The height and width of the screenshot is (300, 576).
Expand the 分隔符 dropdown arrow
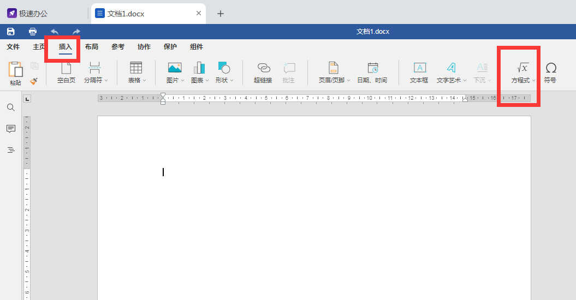tap(106, 80)
